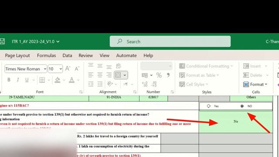Viewport: 279px width, 157px height.
Task: Open the Automate tab
Action: pyautogui.click(x=126, y=55)
